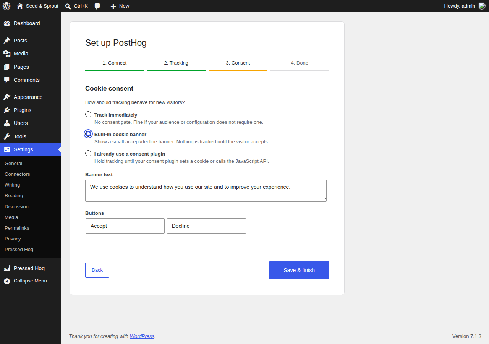The width and height of the screenshot is (489, 344).
Task: Click the Tools wrench icon
Action: pyautogui.click(x=7, y=136)
